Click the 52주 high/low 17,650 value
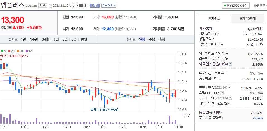The image size is (267, 131). [246, 79]
